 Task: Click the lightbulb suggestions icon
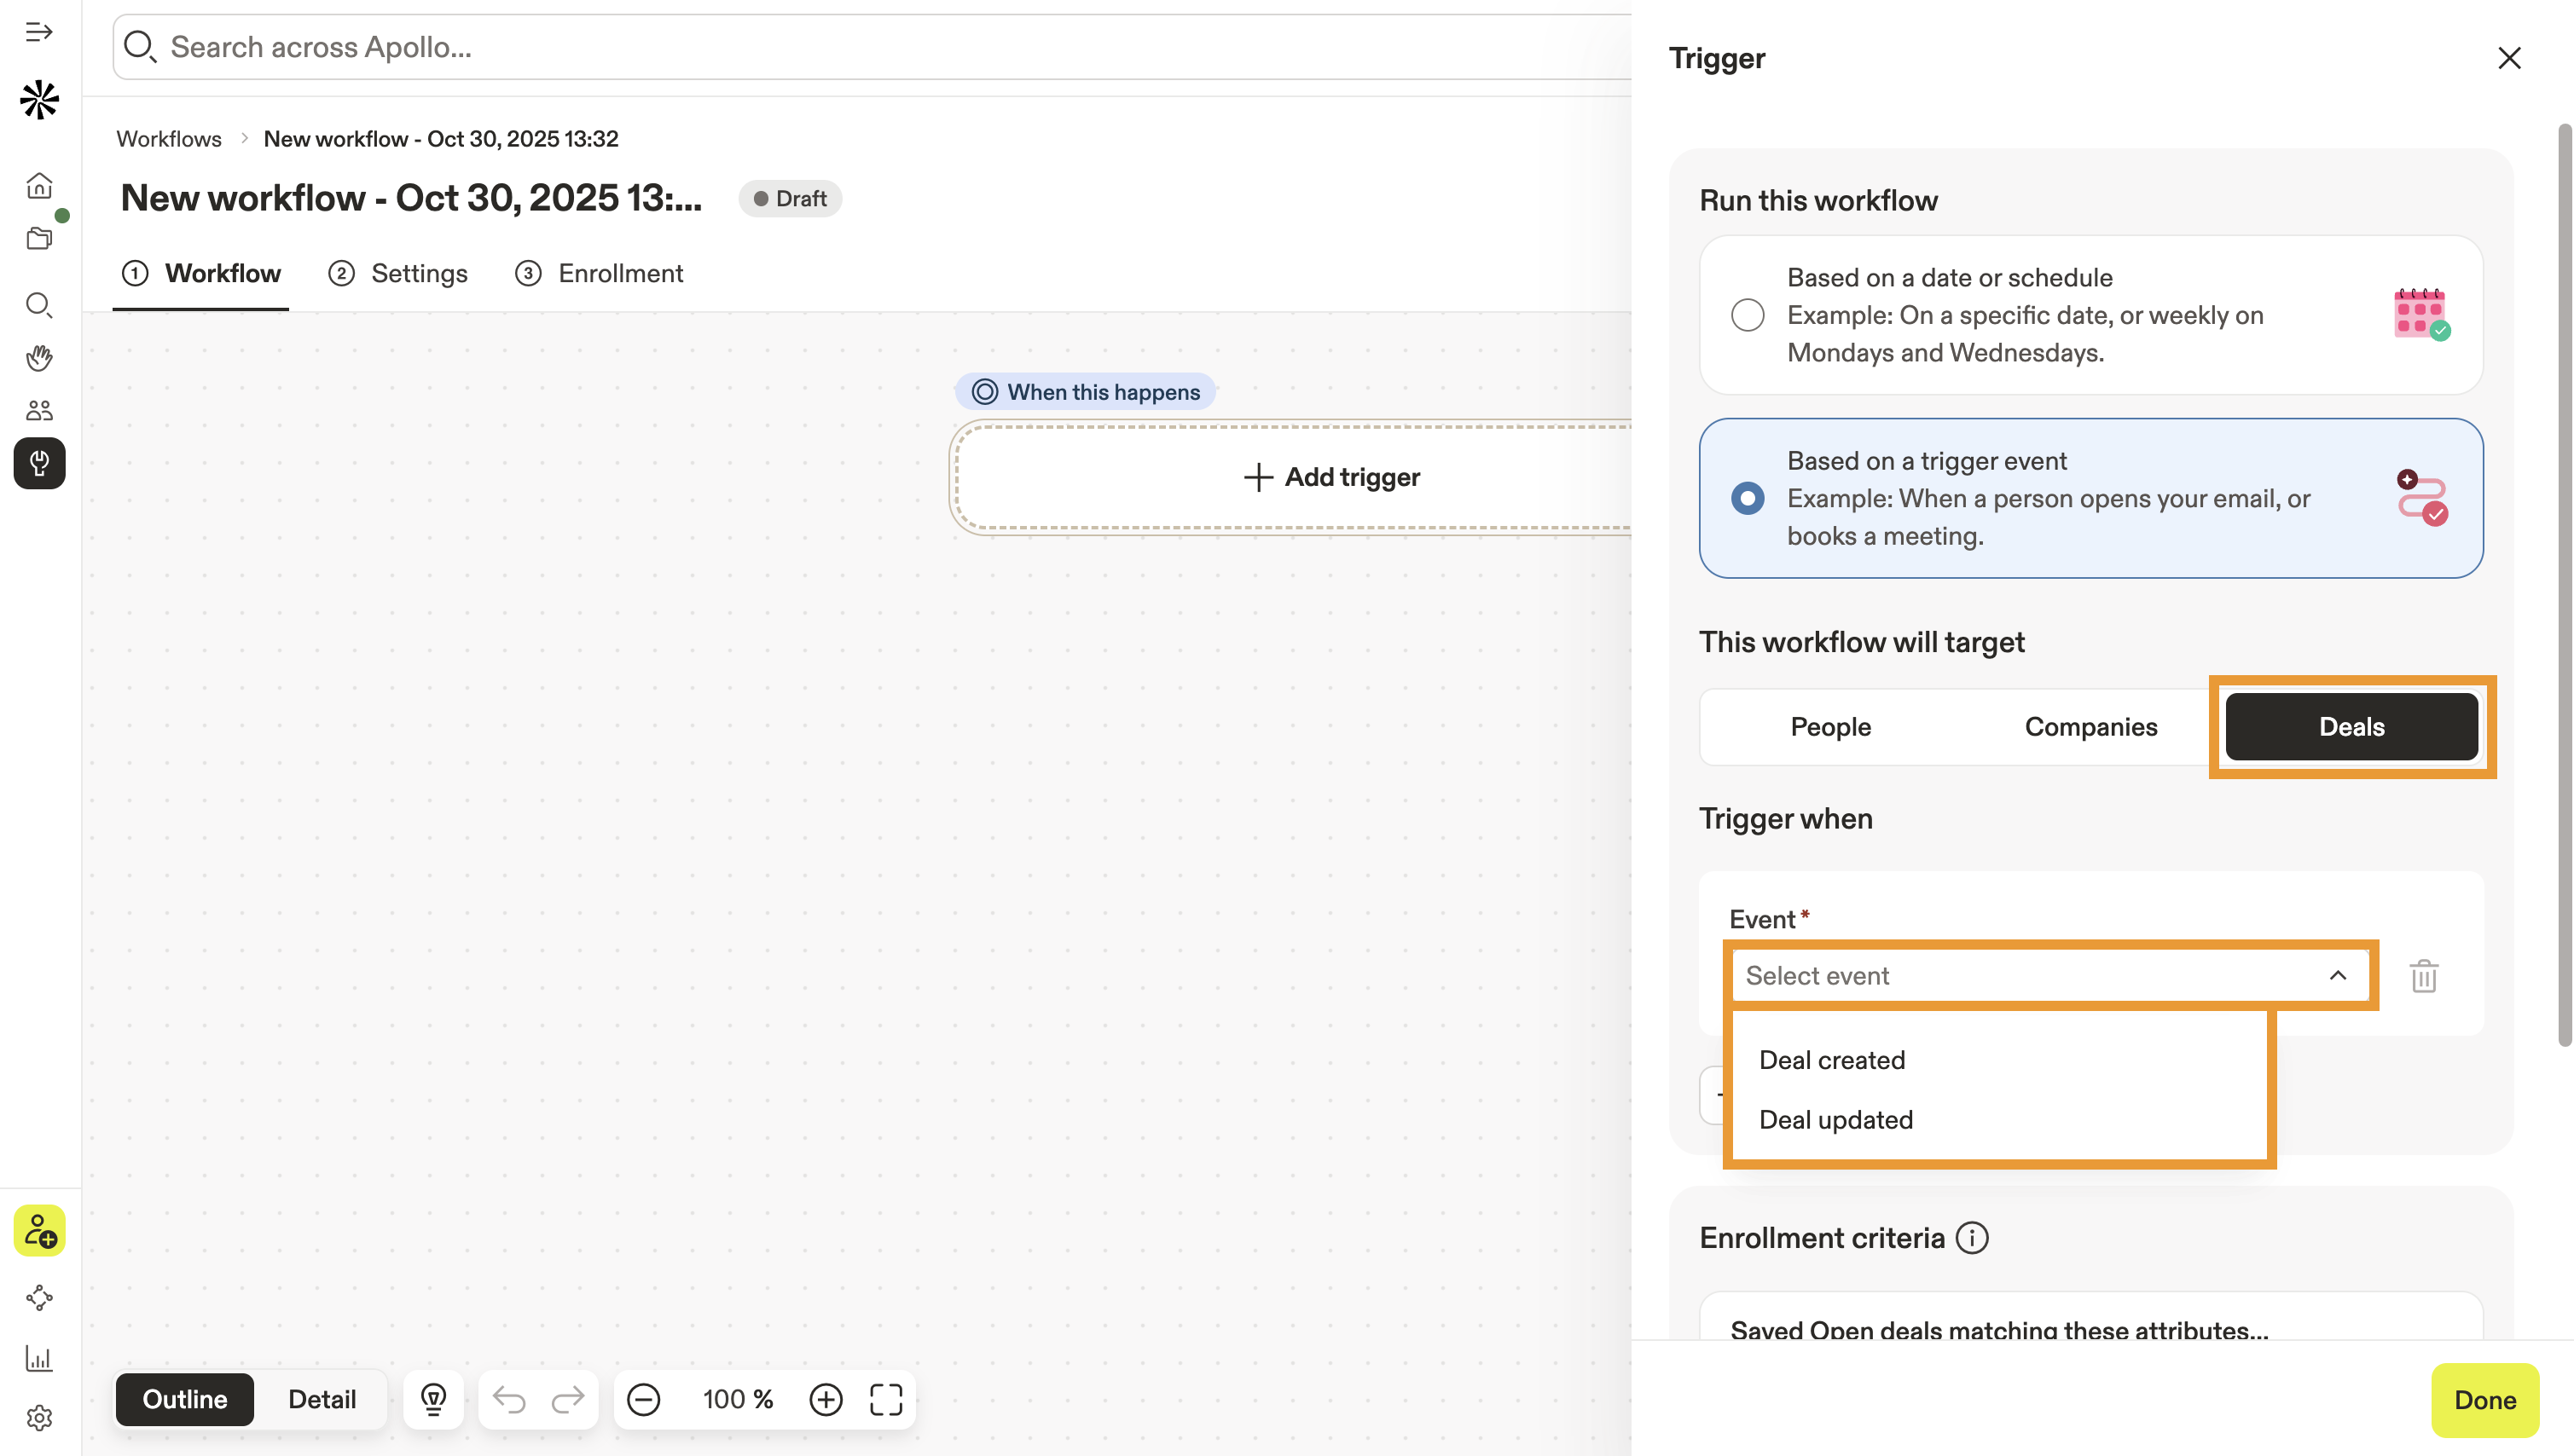(x=433, y=1399)
